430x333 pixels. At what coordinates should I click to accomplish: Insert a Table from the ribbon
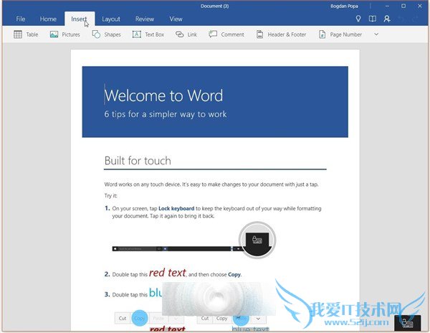tap(26, 34)
